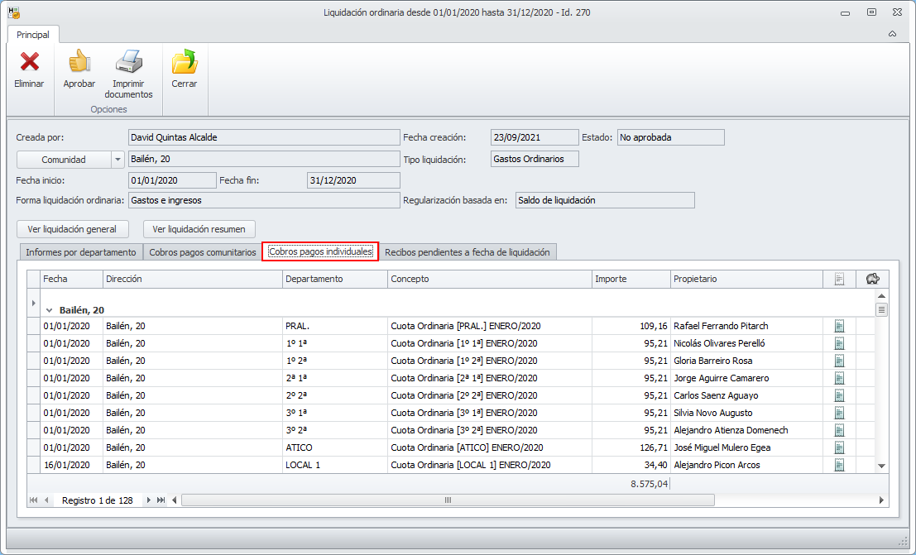This screenshot has width=916, height=555.
Task: Open the Cobros pagos comunitarios tab
Action: click(202, 252)
